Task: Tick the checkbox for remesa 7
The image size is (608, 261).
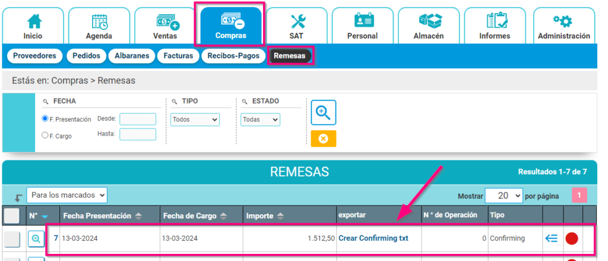Action: 12,240
